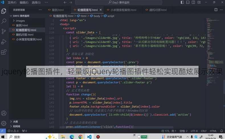Click the remote window status icon
The height and width of the screenshot is (139, 225).
point(3,131)
